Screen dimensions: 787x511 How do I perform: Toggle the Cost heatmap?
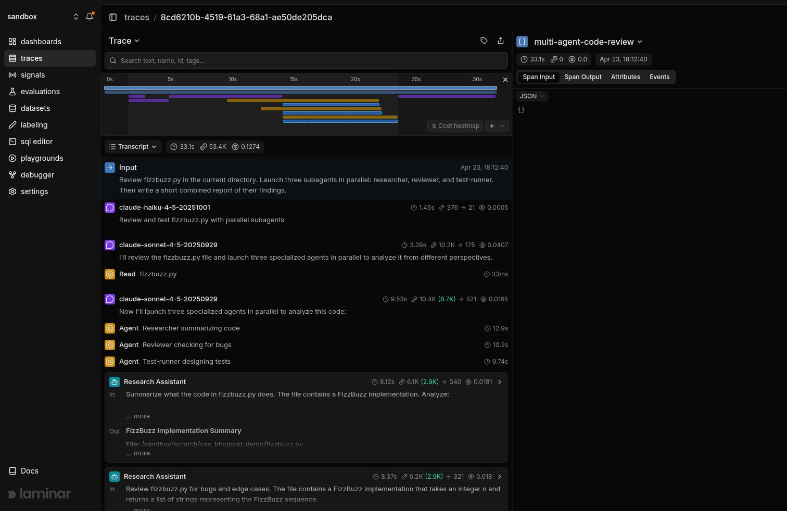[455, 126]
